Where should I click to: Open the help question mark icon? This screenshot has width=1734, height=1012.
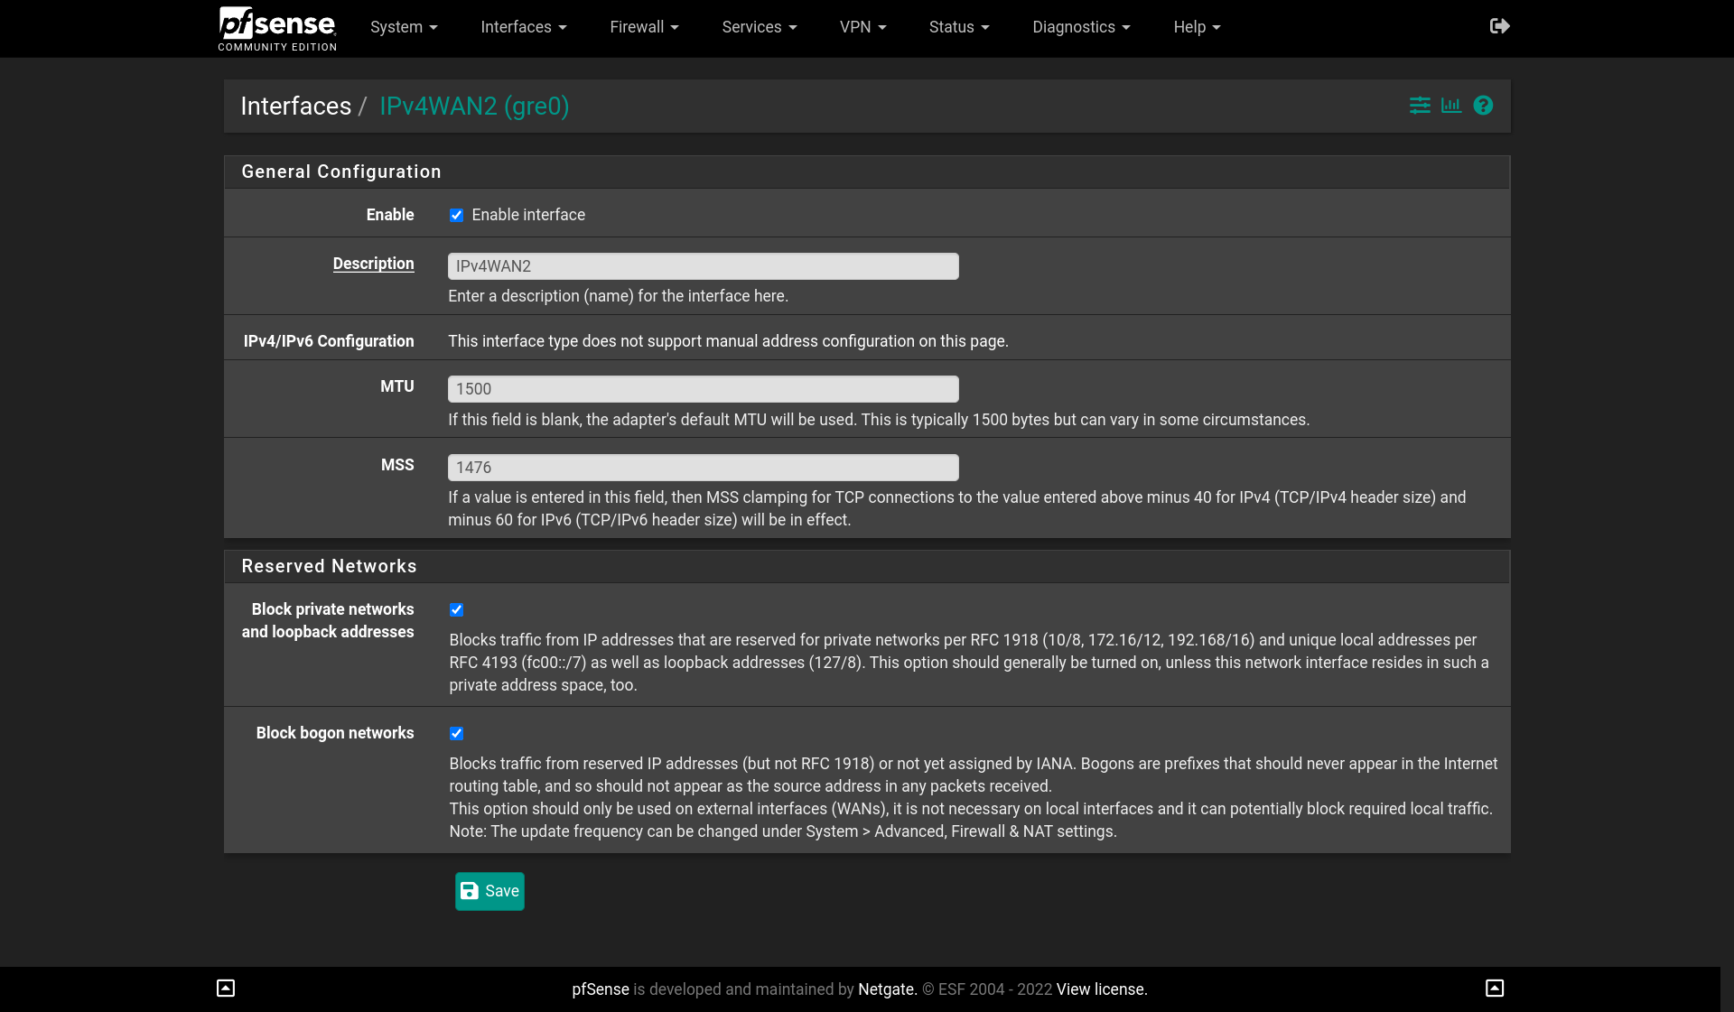pyautogui.click(x=1483, y=106)
